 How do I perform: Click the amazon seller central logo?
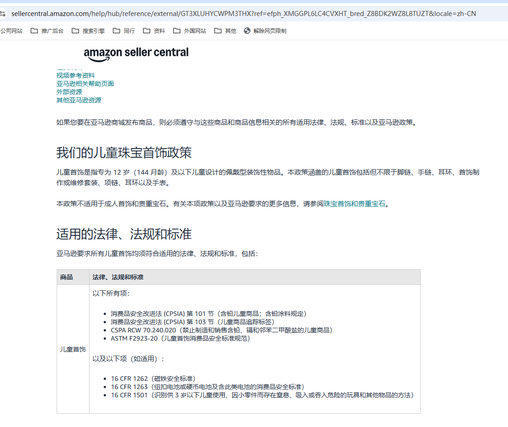136,54
